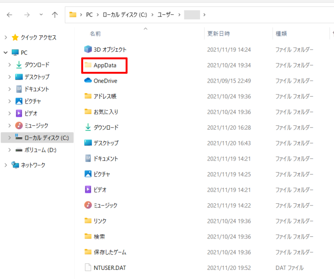Select the NTUSER.DAT file
The image size is (334, 279).
point(110,268)
